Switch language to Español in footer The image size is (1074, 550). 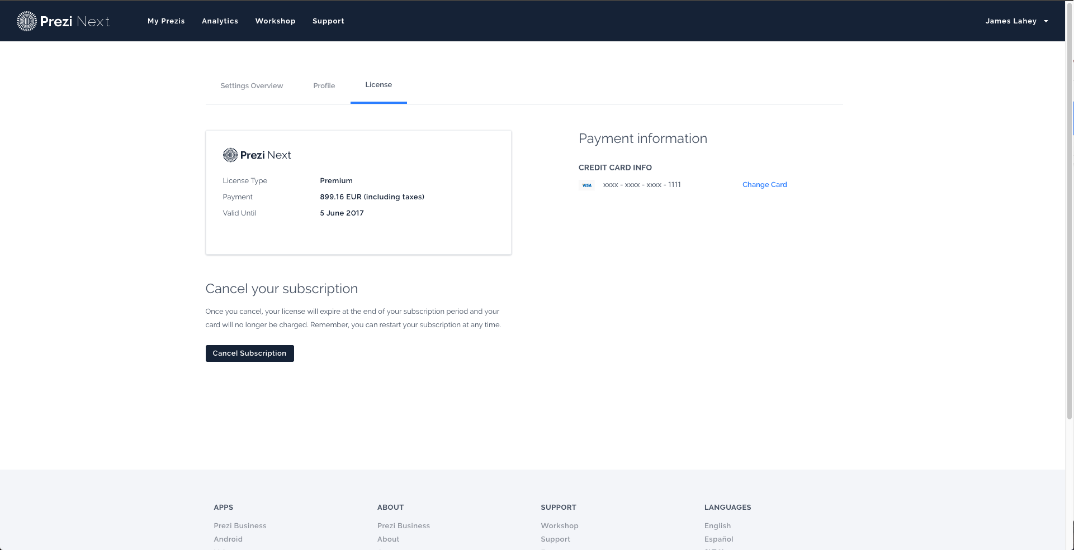(x=718, y=539)
